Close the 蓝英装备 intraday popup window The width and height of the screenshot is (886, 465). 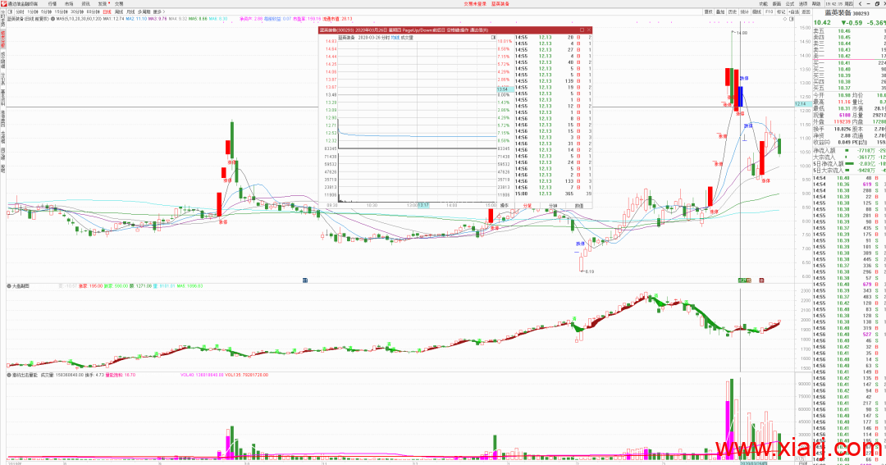click(x=588, y=30)
